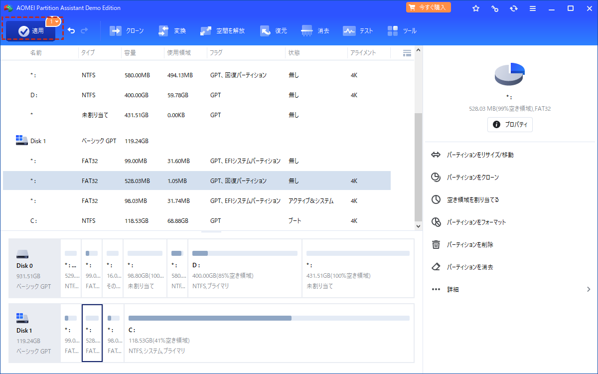Open the 変換 (Convert) tool
This screenshot has height=374, width=598.
pos(172,31)
